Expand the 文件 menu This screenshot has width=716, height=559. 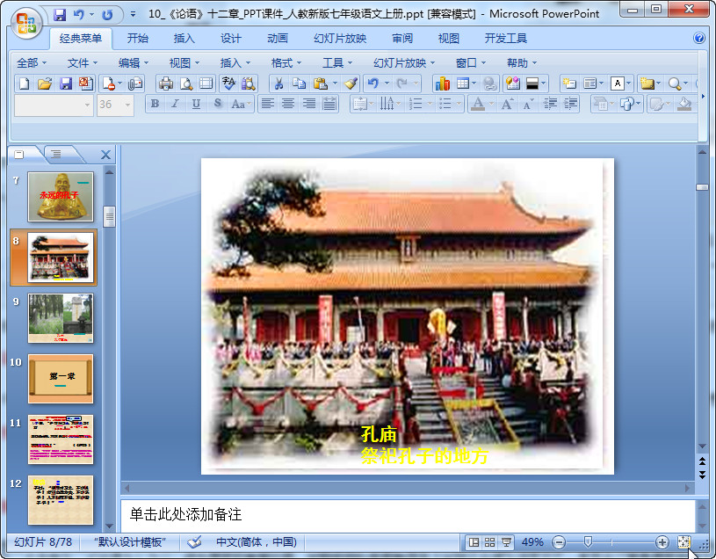click(x=83, y=62)
